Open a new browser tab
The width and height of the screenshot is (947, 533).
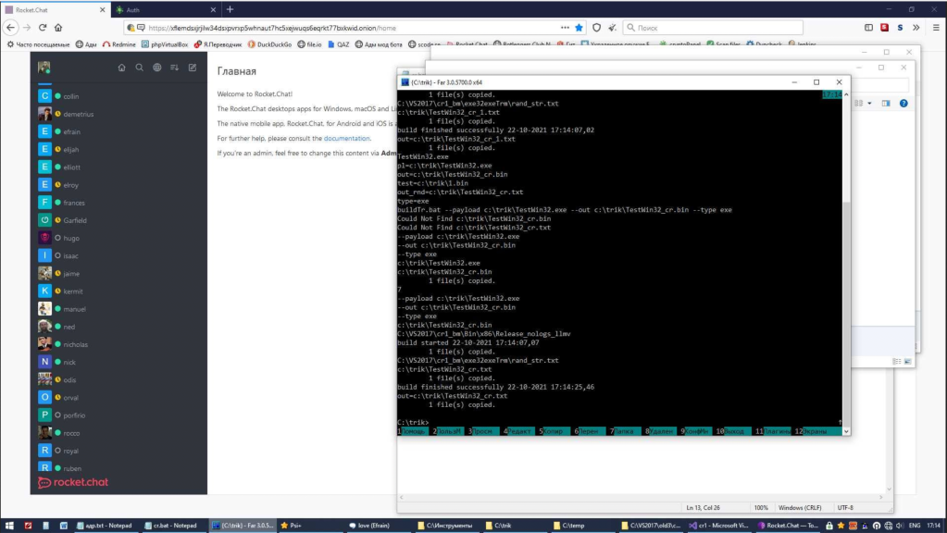click(x=230, y=9)
